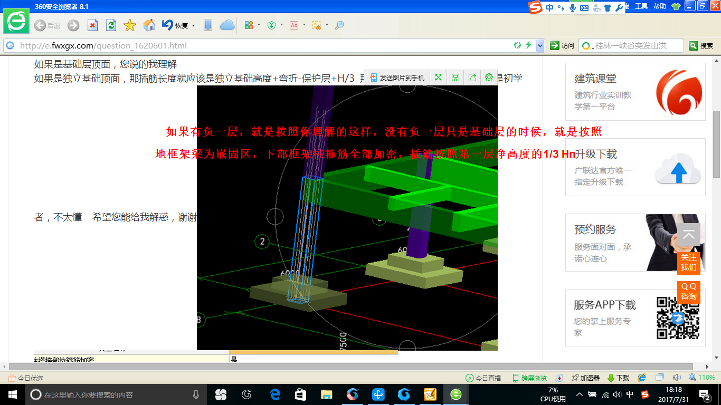Click 今日优选 in status bar

(x=26, y=378)
